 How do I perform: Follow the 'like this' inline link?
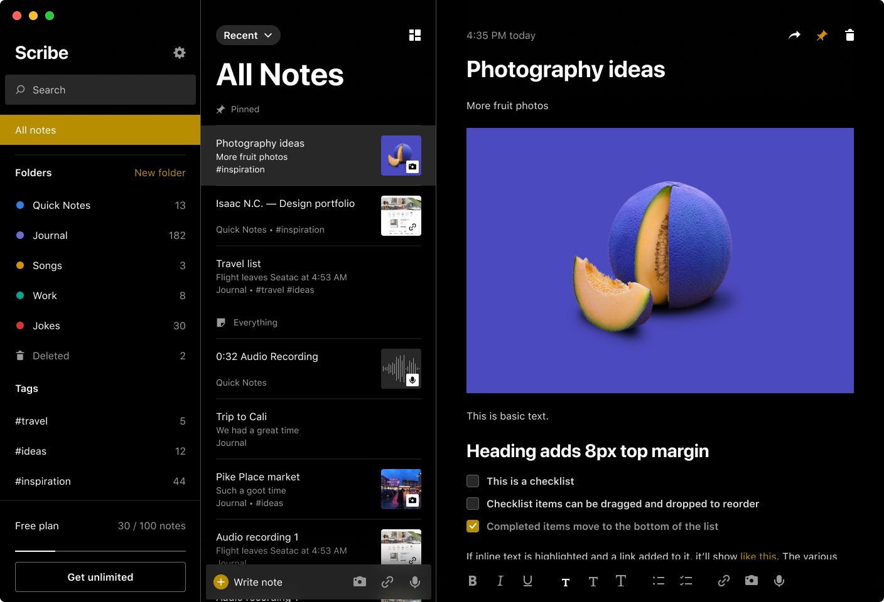(758, 556)
